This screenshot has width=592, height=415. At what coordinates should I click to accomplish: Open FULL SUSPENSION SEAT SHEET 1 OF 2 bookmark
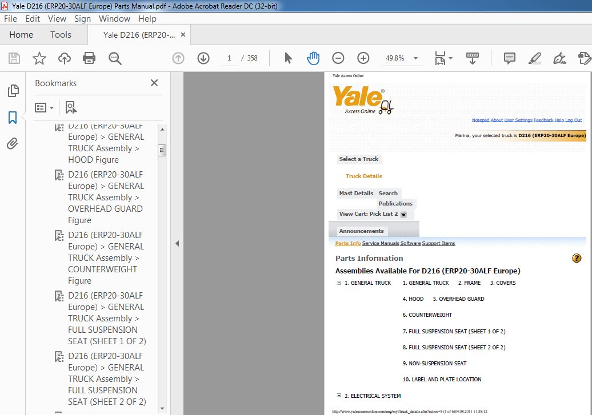pyautogui.click(x=107, y=318)
